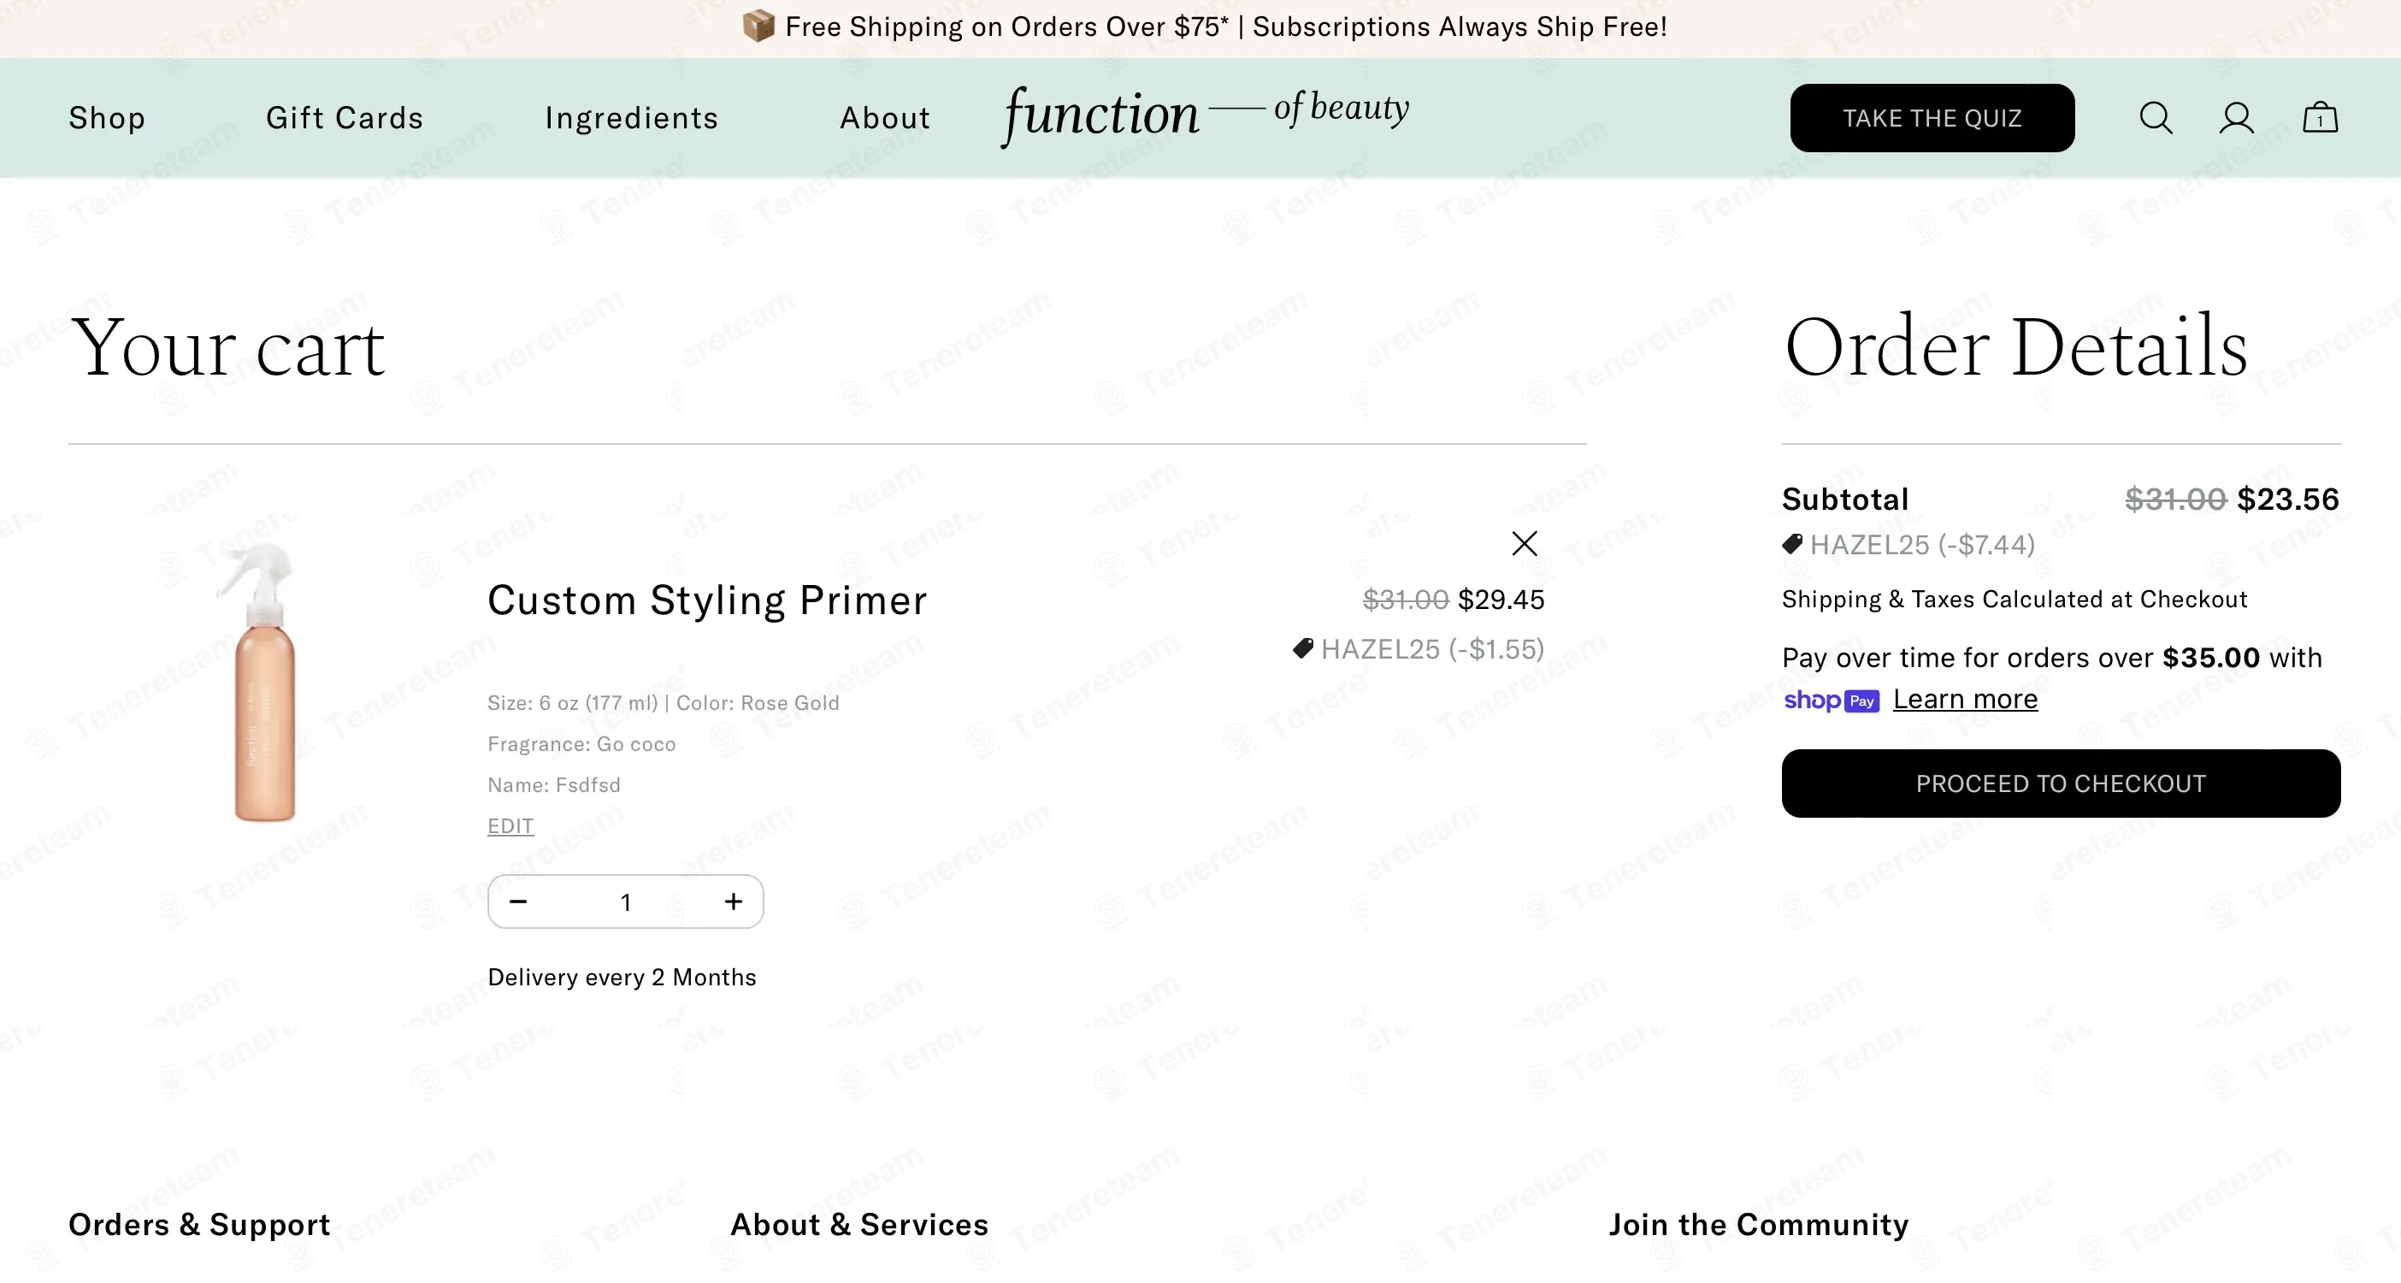Open the Shop menu
This screenshot has height=1283, width=2401.
[107, 118]
